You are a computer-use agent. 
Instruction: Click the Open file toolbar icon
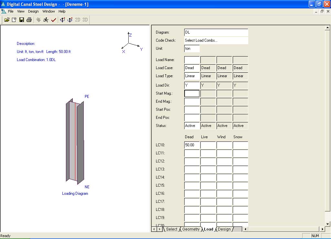(7, 20)
